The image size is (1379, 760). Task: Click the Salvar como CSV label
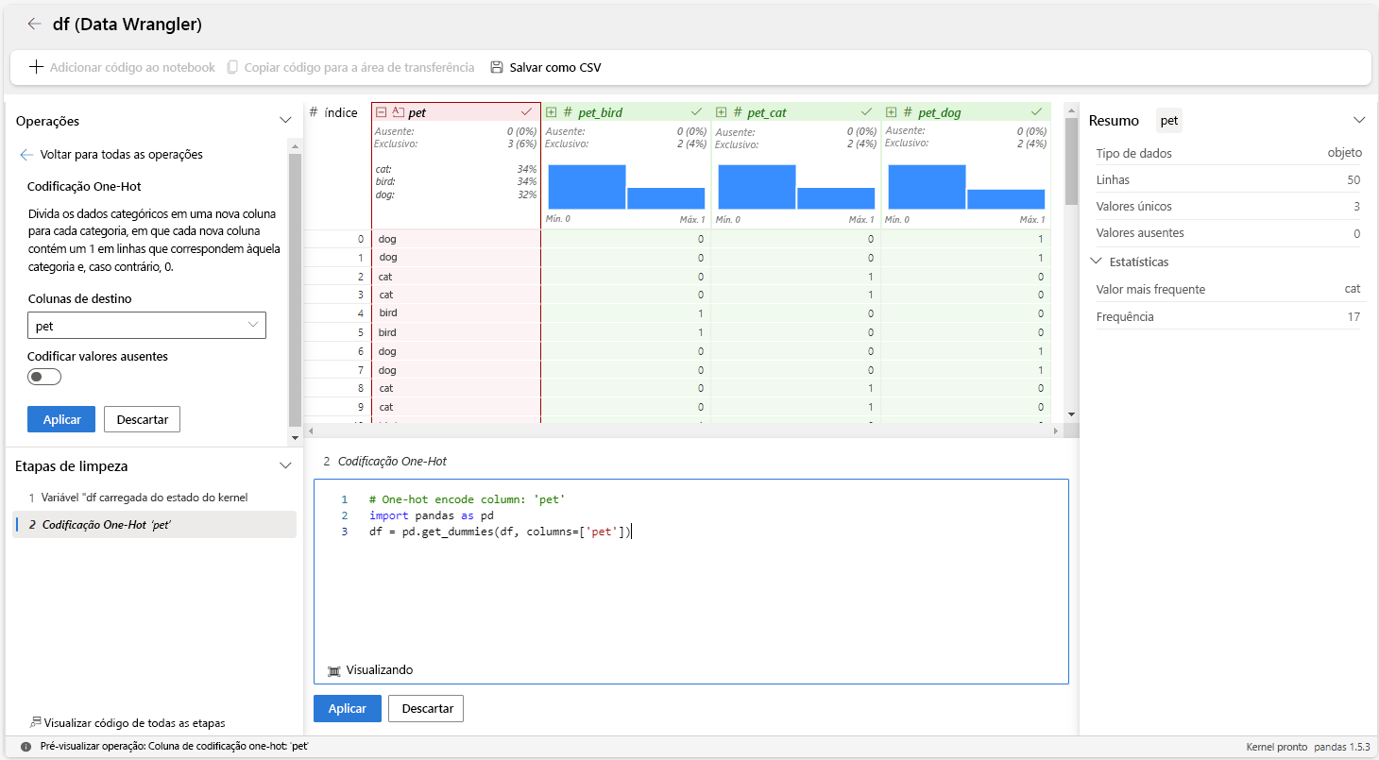(555, 67)
